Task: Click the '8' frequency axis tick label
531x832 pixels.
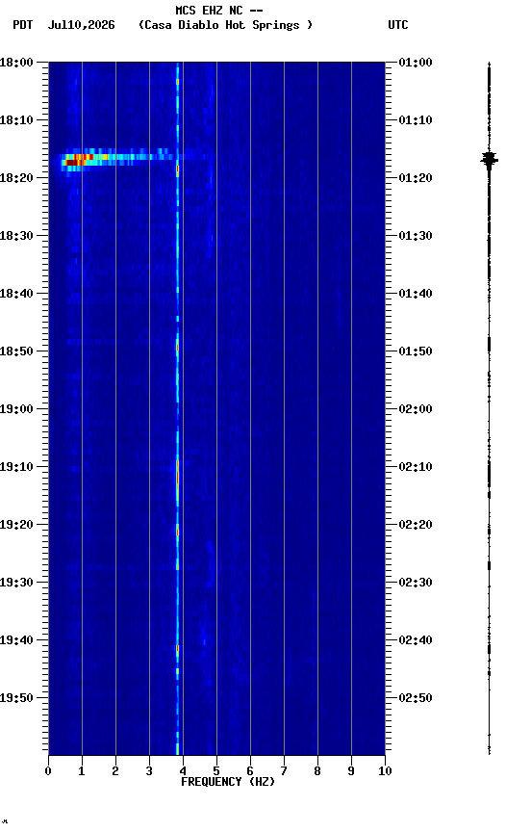Action: click(317, 771)
